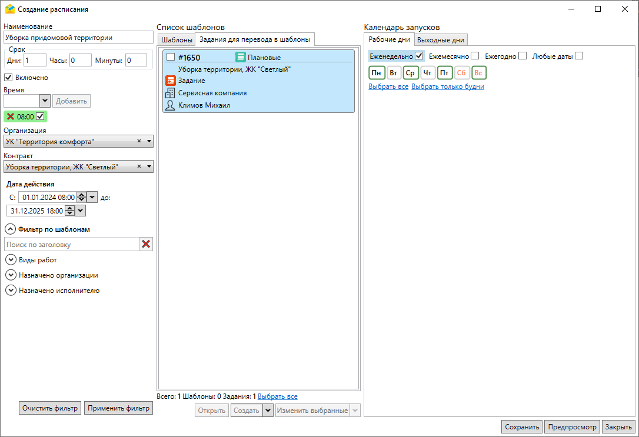Screen dimensions: 639x437
Task: Clear the Организация field with its x icon
Action: (x=139, y=141)
